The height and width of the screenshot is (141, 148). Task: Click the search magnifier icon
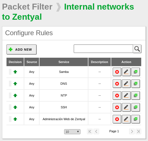(x=137, y=49)
